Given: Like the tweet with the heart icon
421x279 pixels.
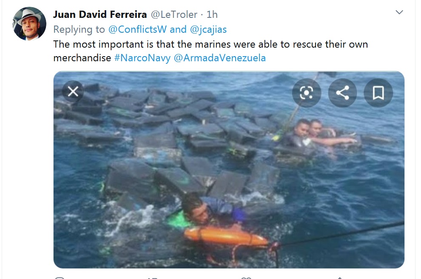Looking at the screenshot, I should point(246,278).
